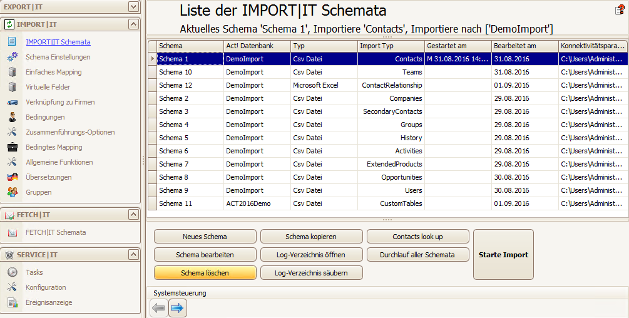This screenshot has height=318, width=629.
Task: Open Verknüpfung zu Firmen
Action: click(x=60, y=102)
